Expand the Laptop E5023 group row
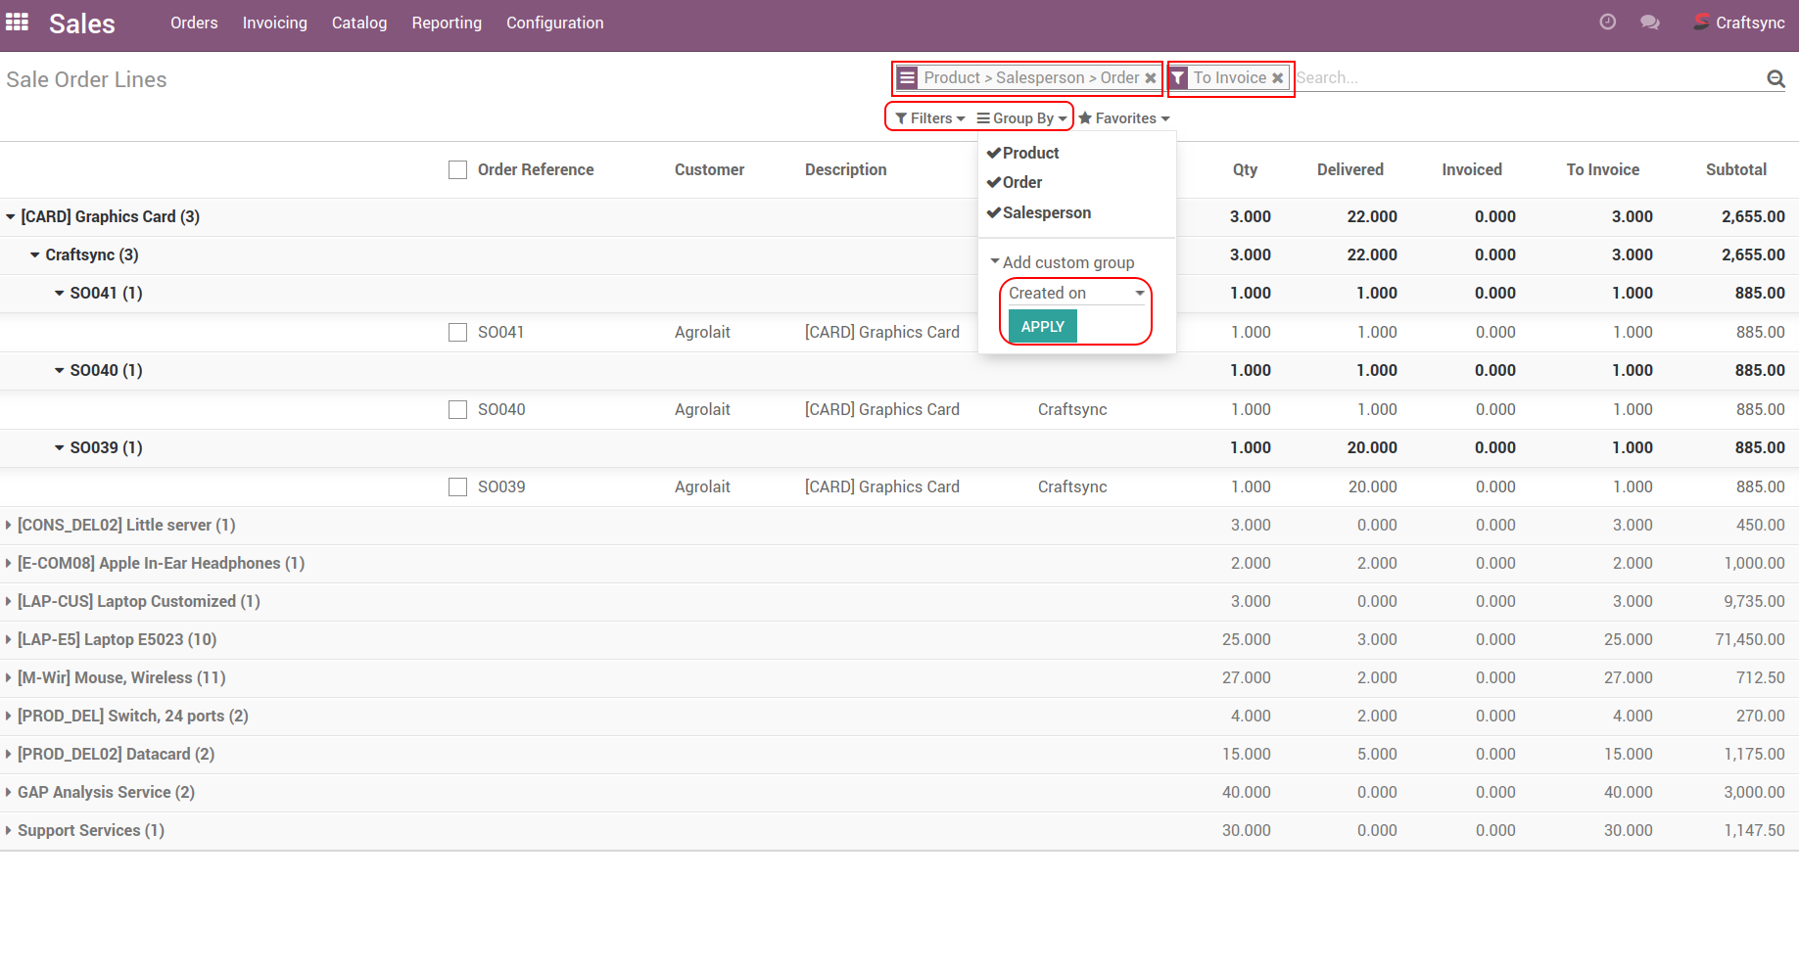Screen dimensions: 1799x973 point(116,639)
